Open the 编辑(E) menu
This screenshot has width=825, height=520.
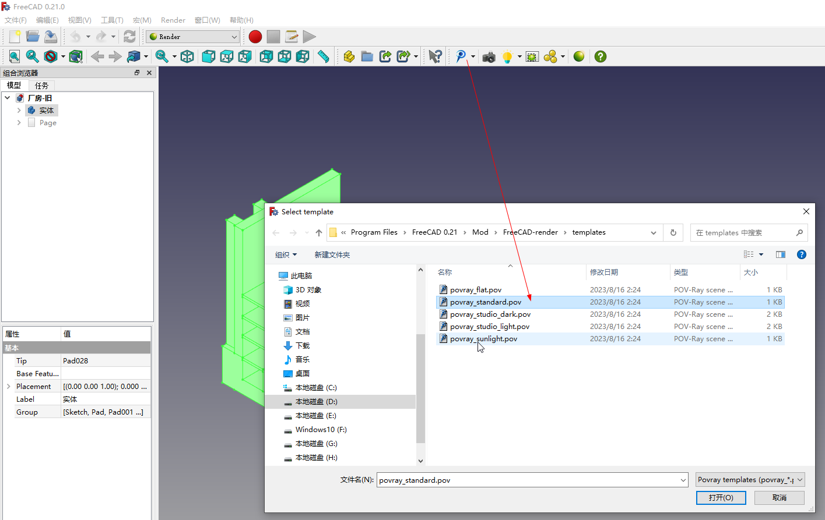[47, 20]
